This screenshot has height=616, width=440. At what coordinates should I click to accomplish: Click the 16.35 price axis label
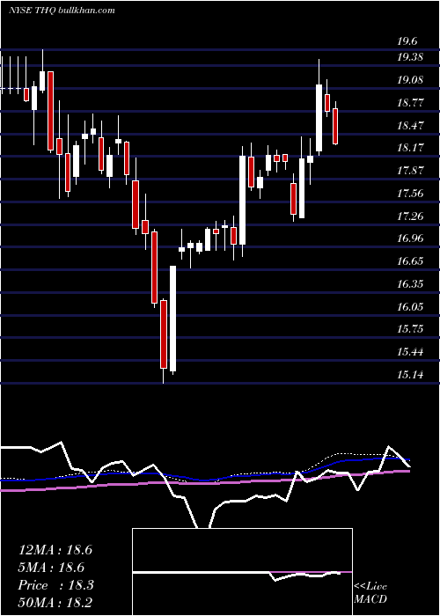tap(410, 283)
